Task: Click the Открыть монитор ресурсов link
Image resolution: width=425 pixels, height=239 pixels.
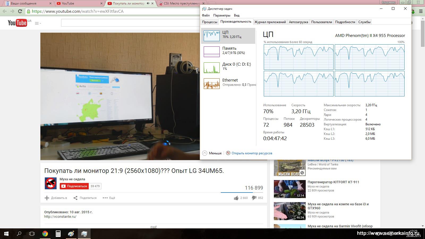Action: click(x=252, y=153)
